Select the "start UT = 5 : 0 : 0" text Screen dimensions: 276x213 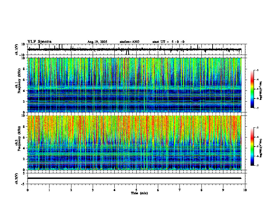tap(168, 42)
